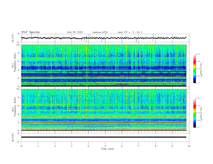Click the "-7" label on ch.2 color bar
This screenshot has height=164, width=213.
click(198, 127)
